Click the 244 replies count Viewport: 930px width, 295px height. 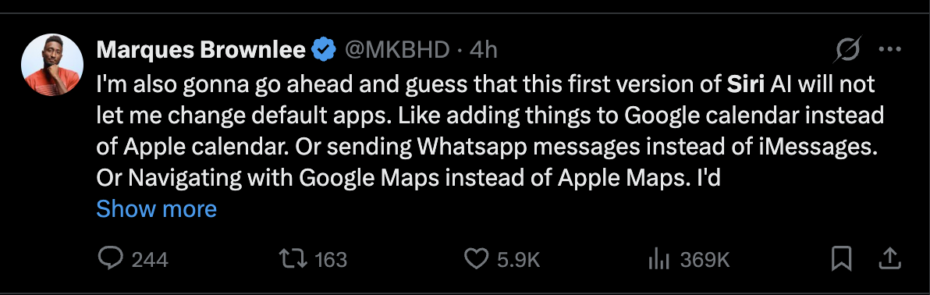(x=150, y=260)
